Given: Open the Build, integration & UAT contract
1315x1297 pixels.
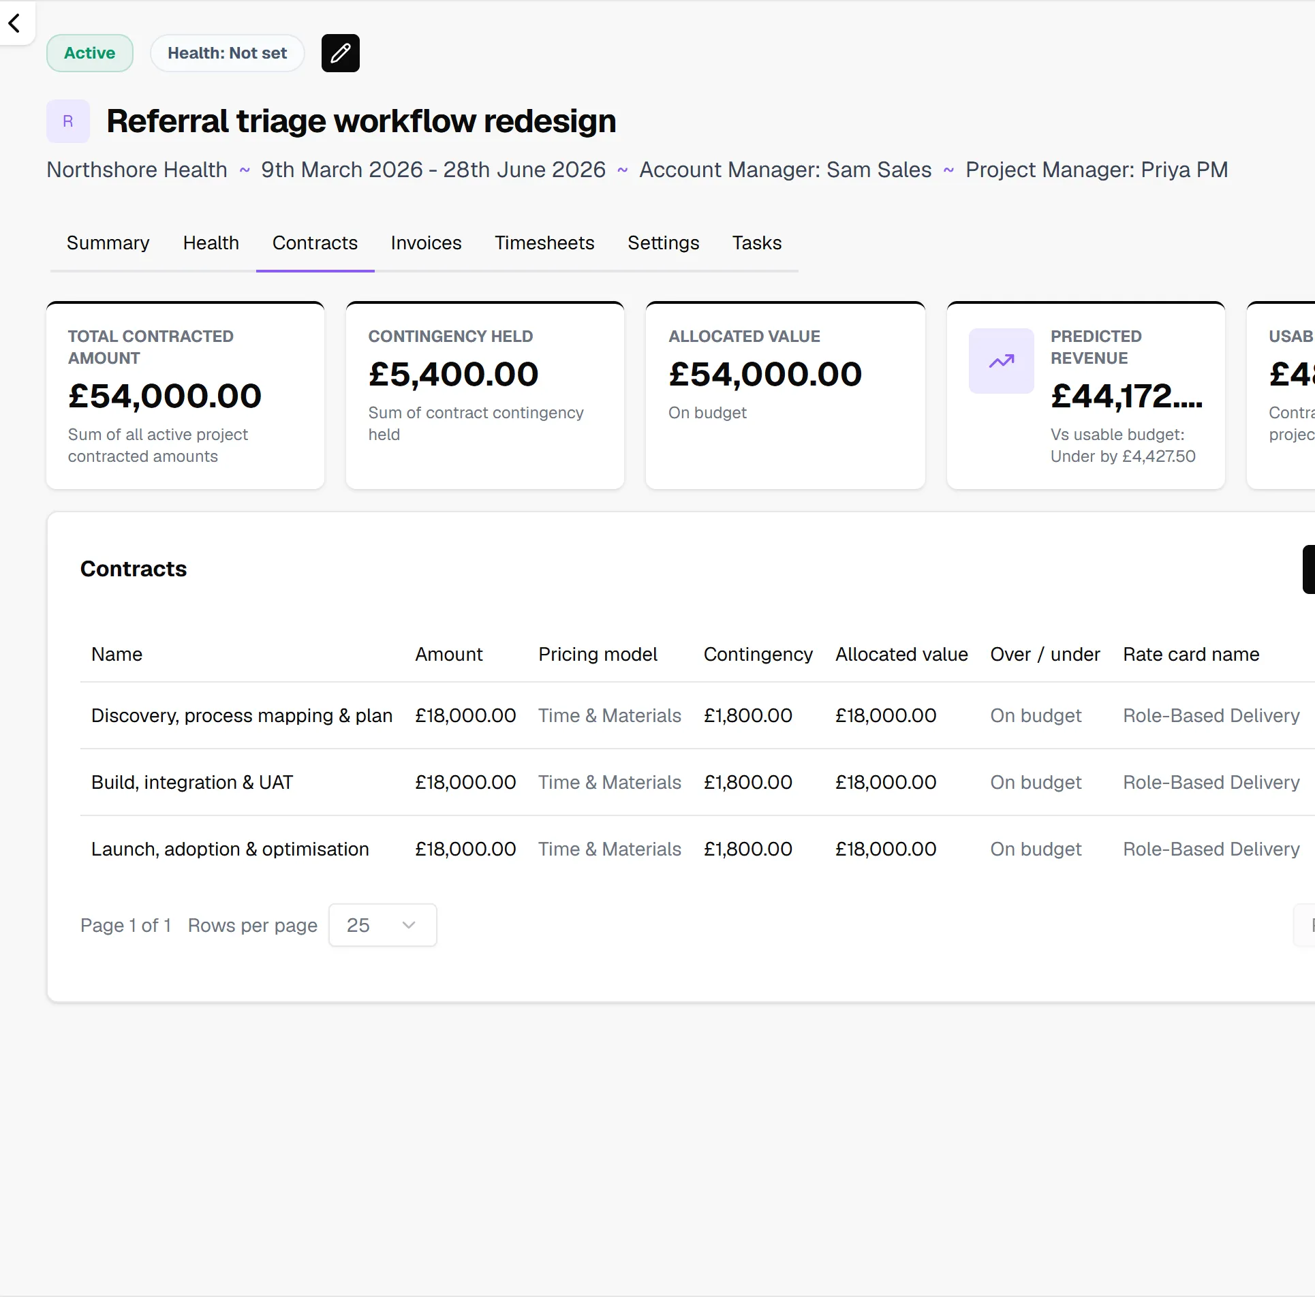Looking at the screenshot, I should coord(192,783).
